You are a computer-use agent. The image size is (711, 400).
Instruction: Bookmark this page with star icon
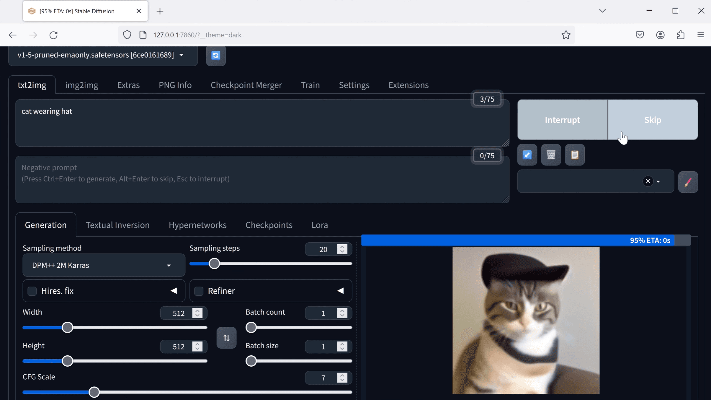[x=566, y=35]
